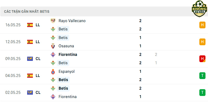Click the orange H badge for 16.05.25

pos(202,25)
